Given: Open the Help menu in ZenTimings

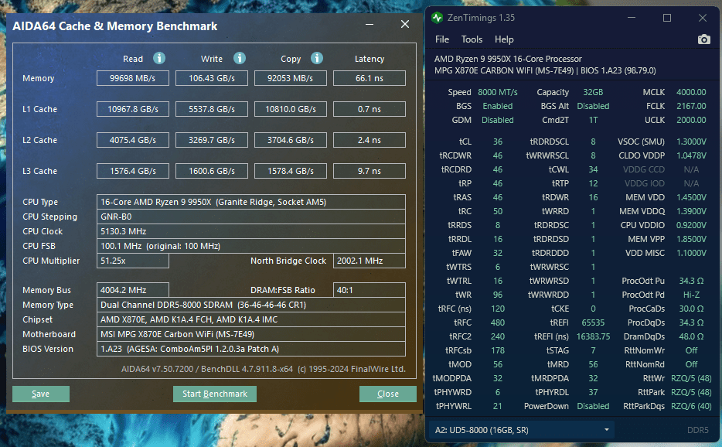Looking at the screenshot, I should 504,39.
